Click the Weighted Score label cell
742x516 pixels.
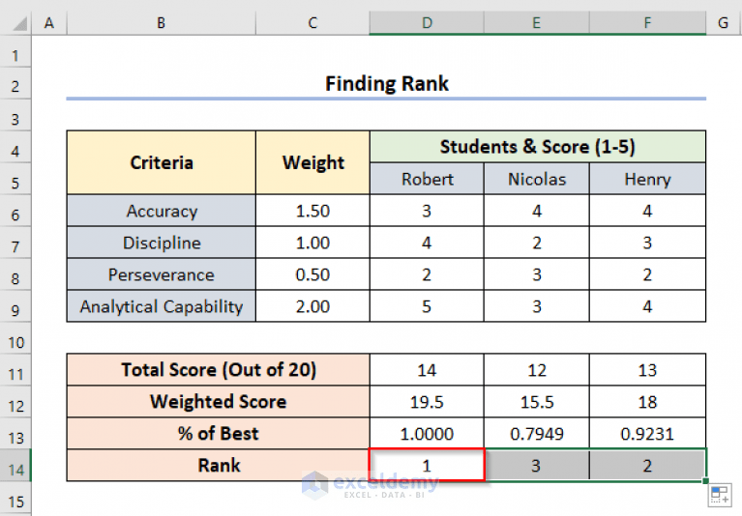pyautogui.click(x=219, y=402)
